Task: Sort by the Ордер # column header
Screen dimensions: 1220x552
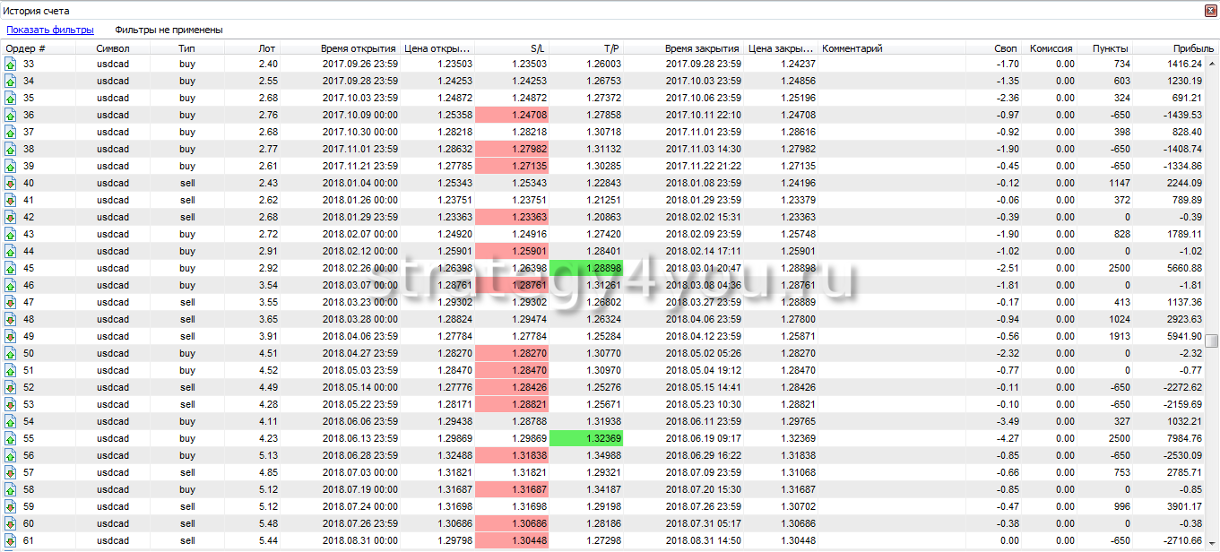Action: coord(27,48)
